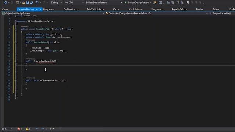235x132 pixels.
Task: Click '0 references' CodeLens above ReleaseReusable
Action: pyautogui.click(x=30, y=78)
